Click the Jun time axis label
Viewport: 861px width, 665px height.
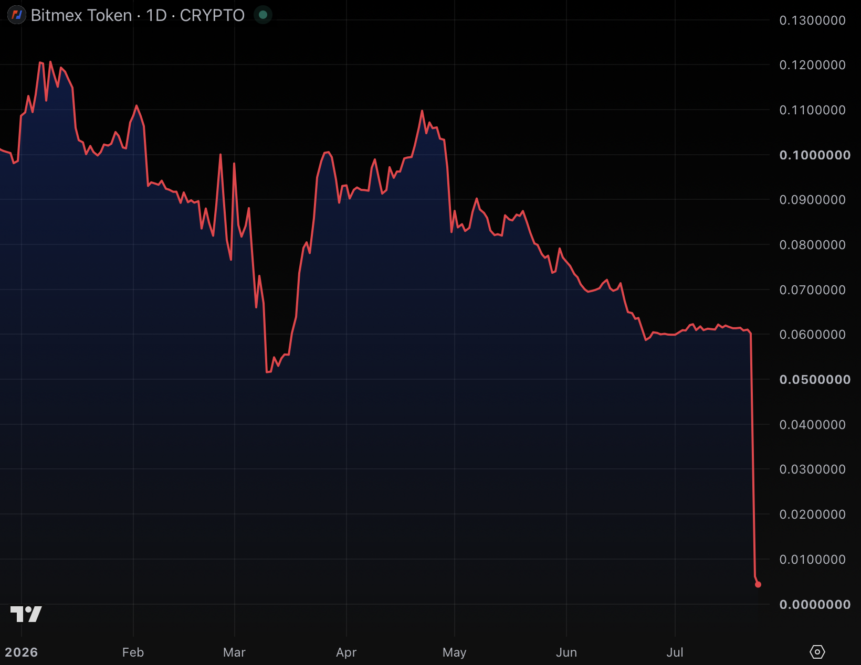(x=566, y=652)
